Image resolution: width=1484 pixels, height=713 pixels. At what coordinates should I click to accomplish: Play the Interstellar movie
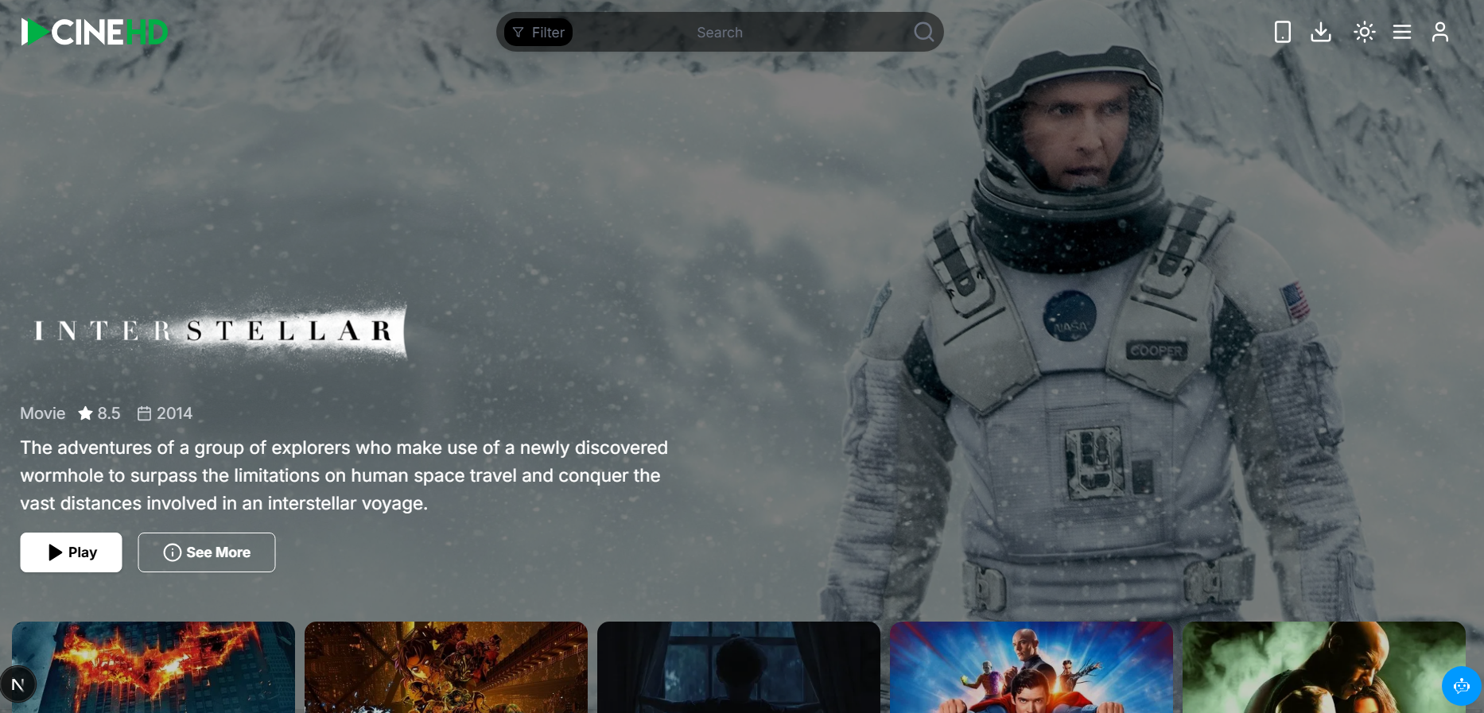coord(71,552)
